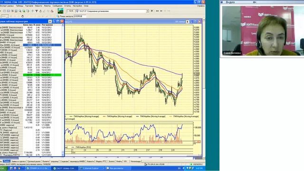Click the pin icon in chart window title
The height and width of the screenshot is (171, 304).
point(188,22)
